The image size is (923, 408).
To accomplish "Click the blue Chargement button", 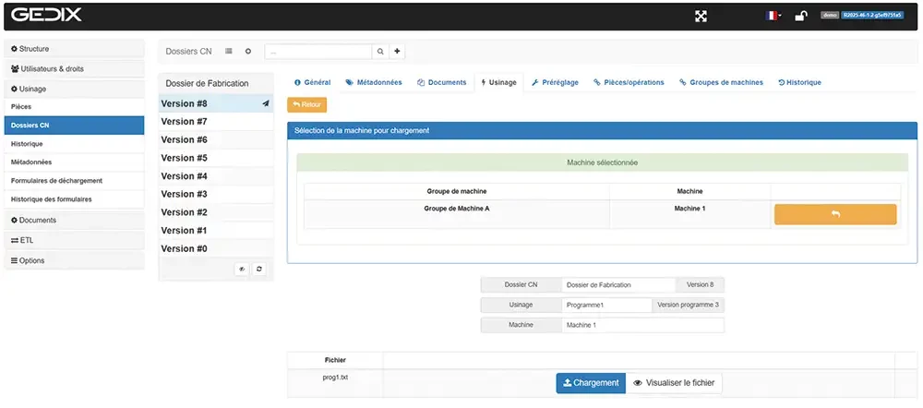I will 591,383.
